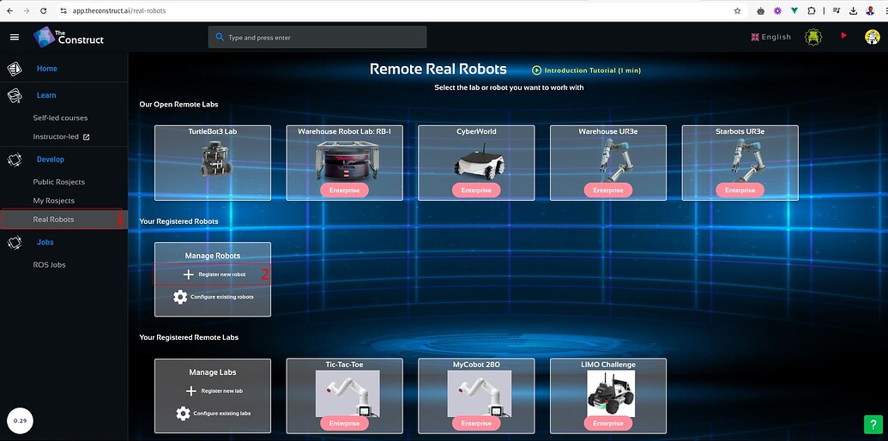Open the MyCobot 280 lab card
The image size is (888, 441).
point(476,396)
